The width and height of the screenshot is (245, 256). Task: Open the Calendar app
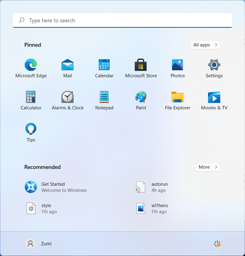tap(104, 68)
